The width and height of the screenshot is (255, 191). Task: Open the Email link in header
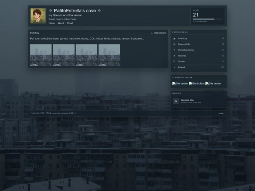[70, 23]
